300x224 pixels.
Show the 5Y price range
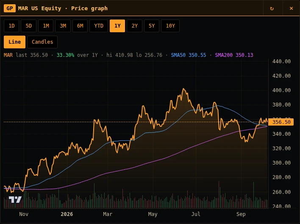[x=152, y=26]
